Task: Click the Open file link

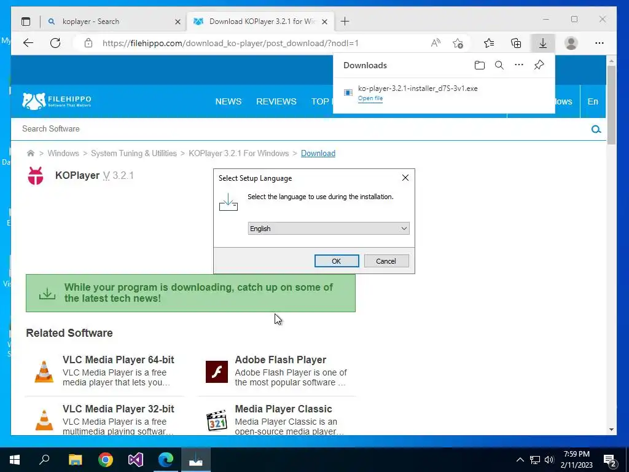Action: pos(370,98)
